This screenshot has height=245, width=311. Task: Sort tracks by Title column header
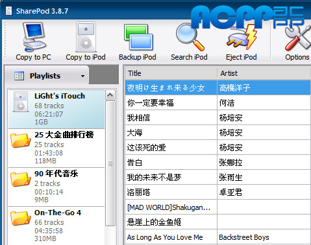pos(171,73)
